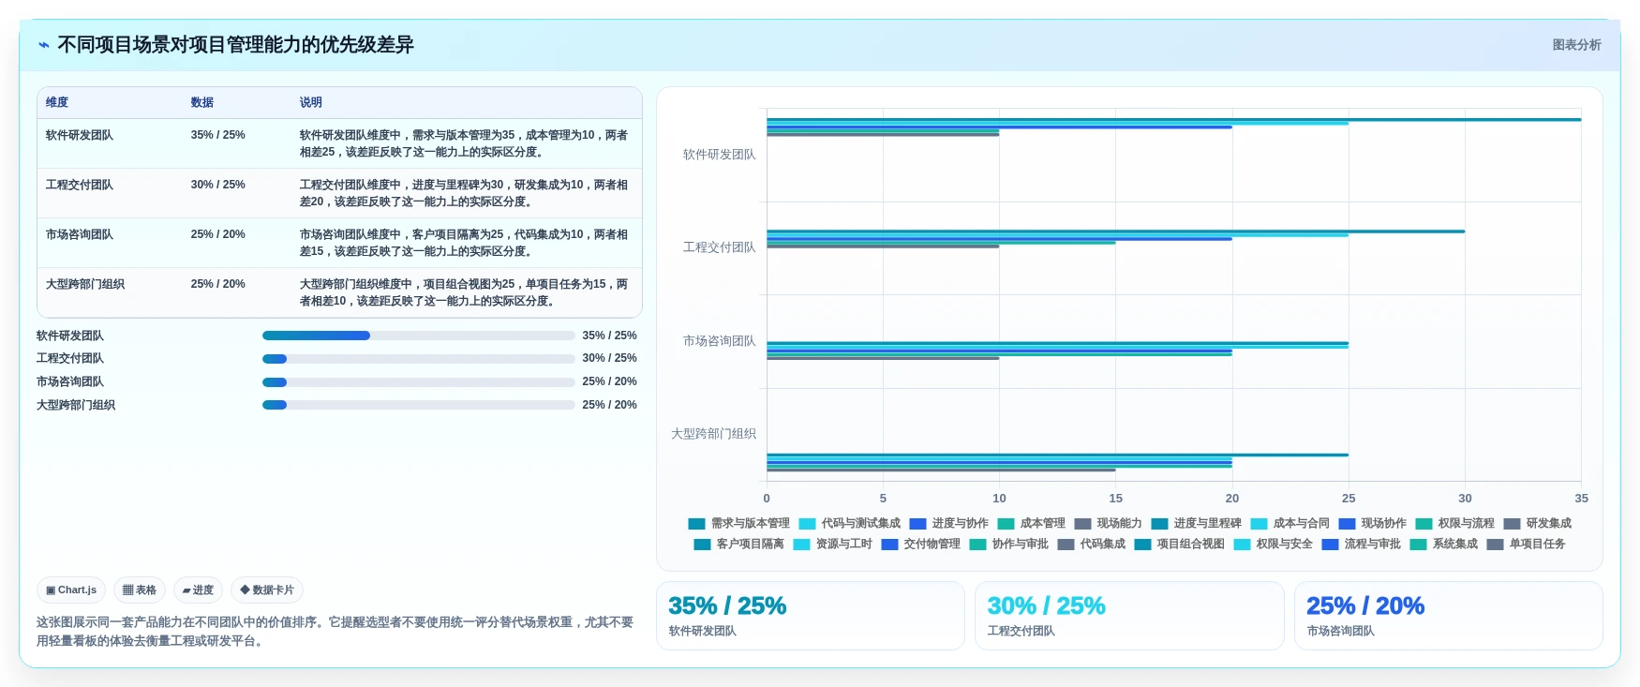
Task: Click the 工程交付团队 chart axis label
Action: point(719,247)
